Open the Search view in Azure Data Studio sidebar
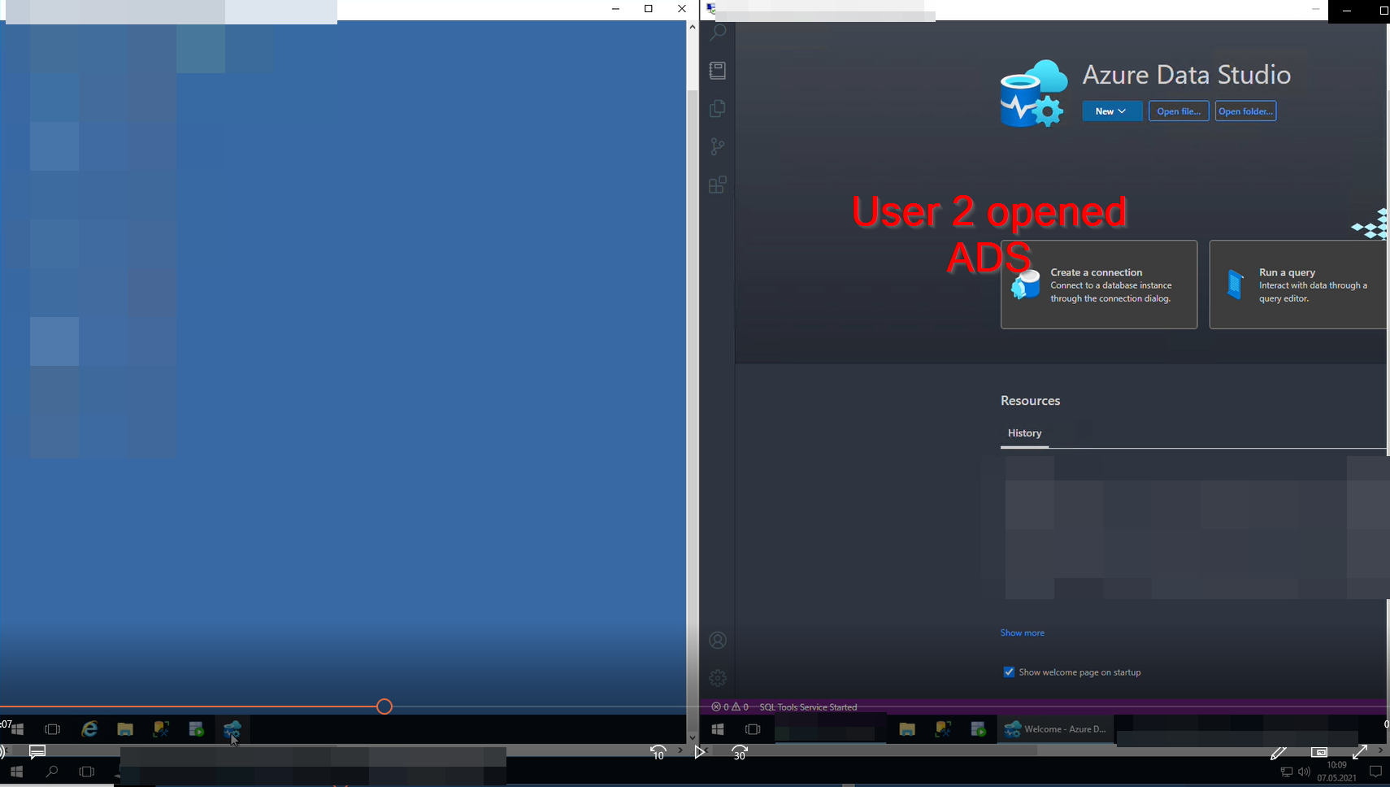 pos(718,33)
